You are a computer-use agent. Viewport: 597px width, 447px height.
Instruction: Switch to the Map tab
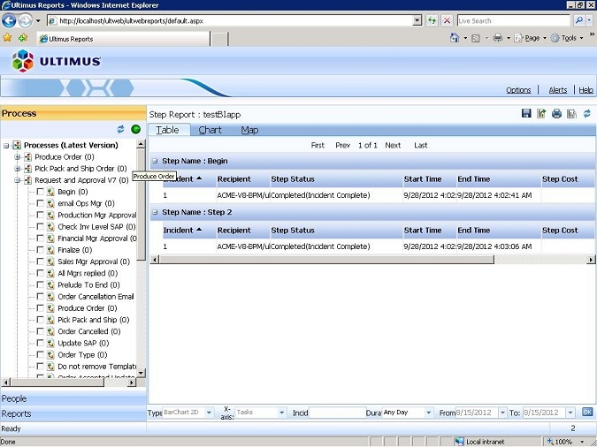249,130
